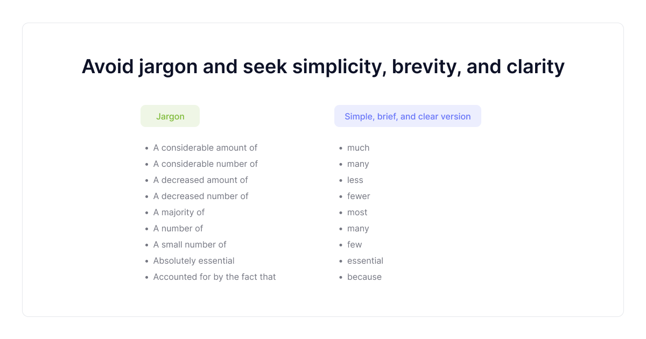This screenshot has width=646, height=339.
Task: Click the word 'much' in the simple list
Action: point(358,147)
